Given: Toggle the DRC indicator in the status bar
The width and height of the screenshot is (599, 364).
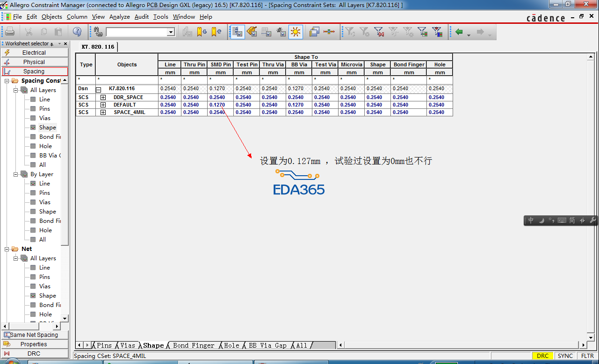Looking at the screenshot, I should 543,356.
